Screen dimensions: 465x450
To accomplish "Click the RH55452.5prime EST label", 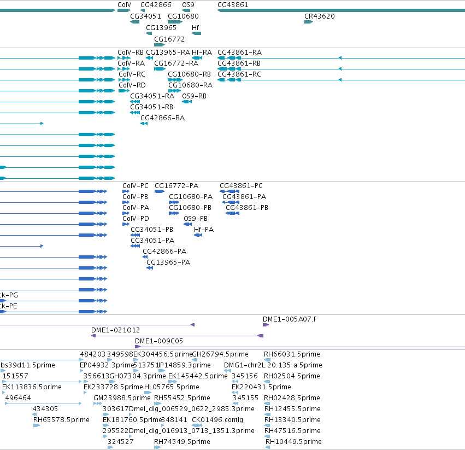I will tap(182, 398).
